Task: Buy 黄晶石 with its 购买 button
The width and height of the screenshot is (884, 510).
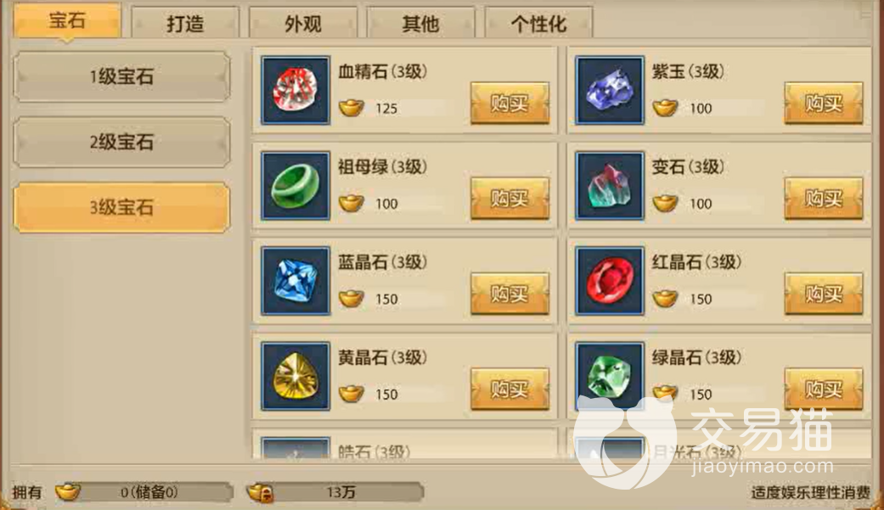Action: click(510, 389)
